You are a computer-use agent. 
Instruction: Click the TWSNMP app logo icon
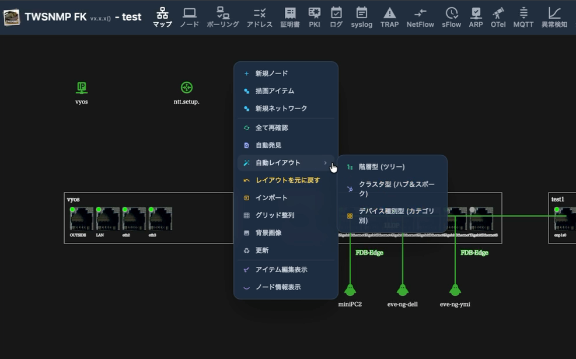(x=12, y=18)
